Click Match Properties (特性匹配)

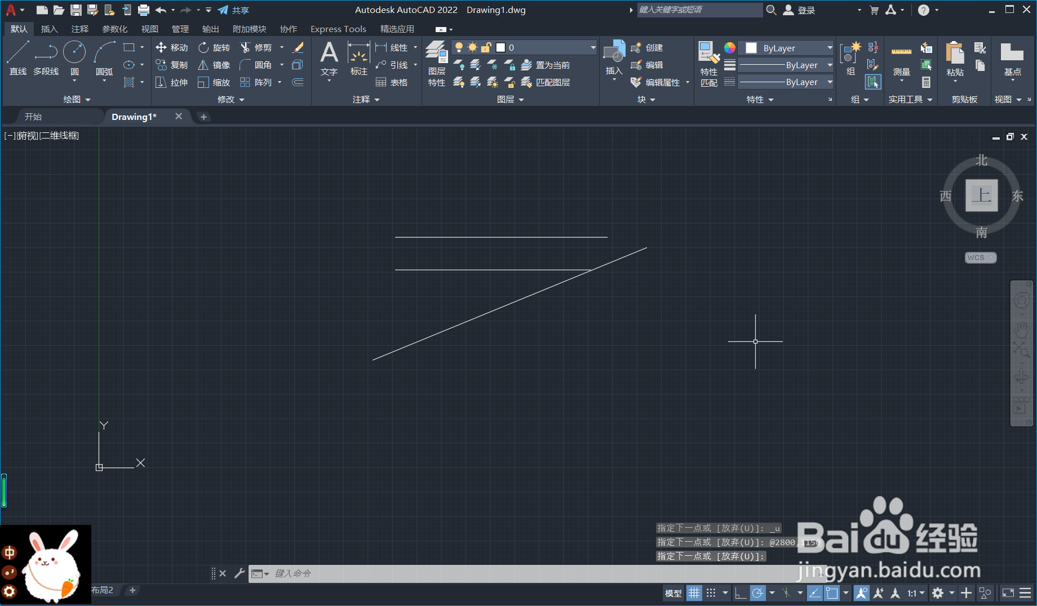709,63
